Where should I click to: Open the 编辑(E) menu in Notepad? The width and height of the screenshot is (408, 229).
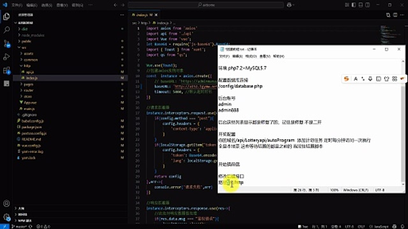coord(237,56)
